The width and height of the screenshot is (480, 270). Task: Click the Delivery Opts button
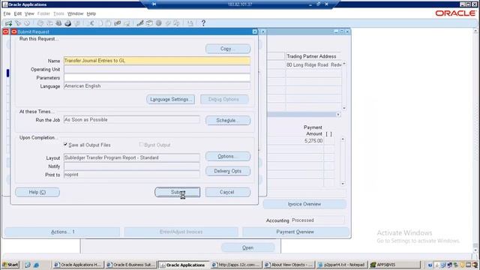(228, 171)
